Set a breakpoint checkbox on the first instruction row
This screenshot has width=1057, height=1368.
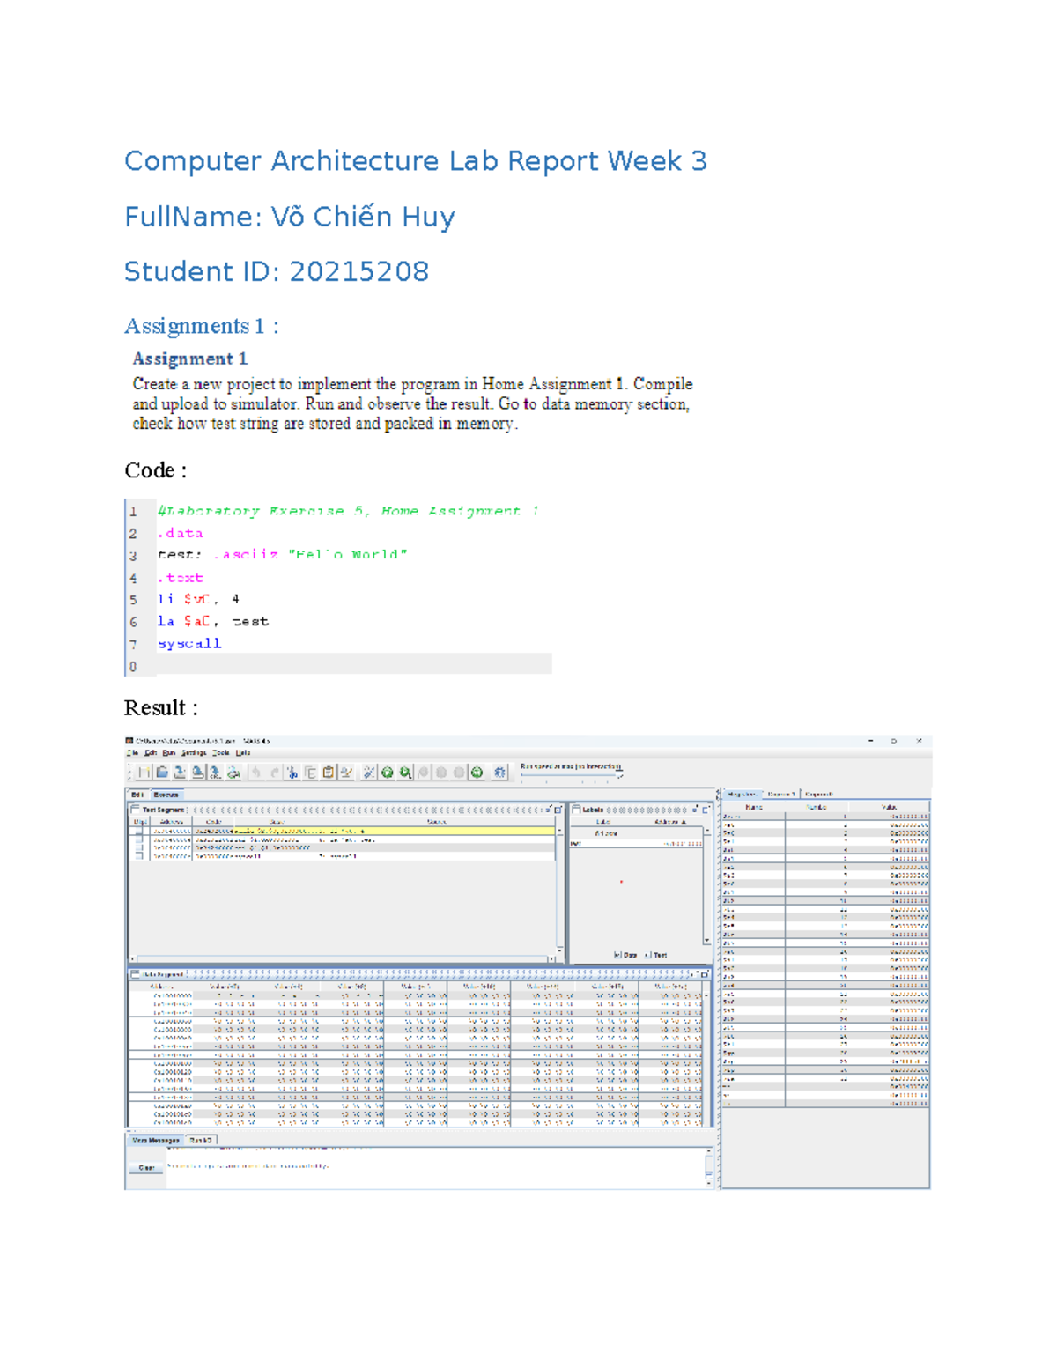pos(139,832)
